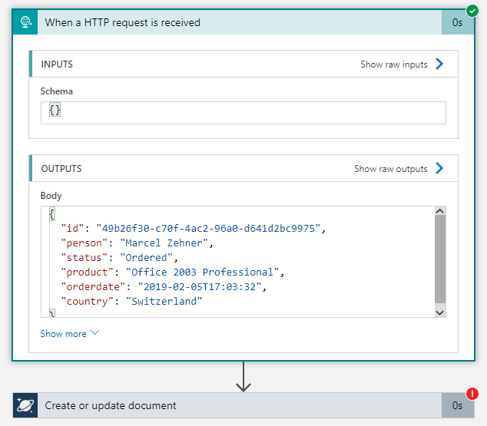Click the Cosmos DB planet icon
Viewport: 487px width, 426px height.
pyautogui.click(x=25, y=405)
